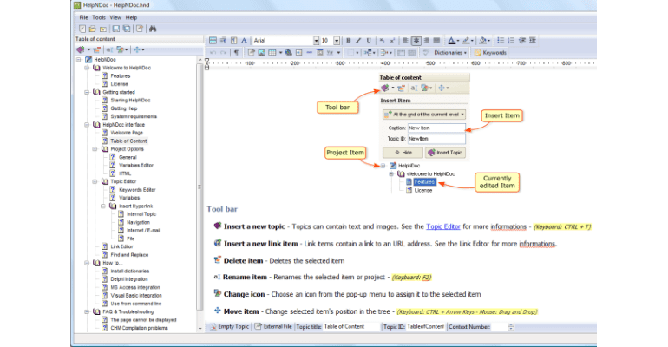Toggle Italic formatting
This screenshot has width=668, height=347.
(x=358, y=41)
